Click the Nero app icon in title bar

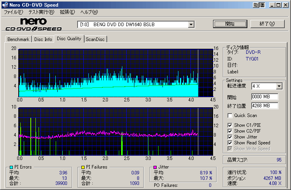click(x=5, y=5)
